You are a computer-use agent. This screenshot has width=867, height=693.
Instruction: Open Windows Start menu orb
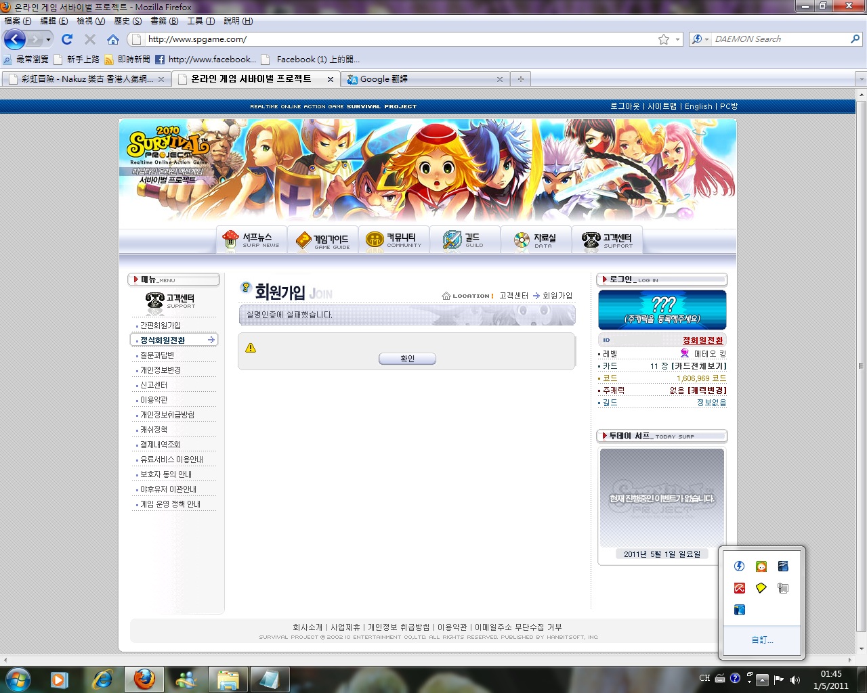[x=18, y=679]
